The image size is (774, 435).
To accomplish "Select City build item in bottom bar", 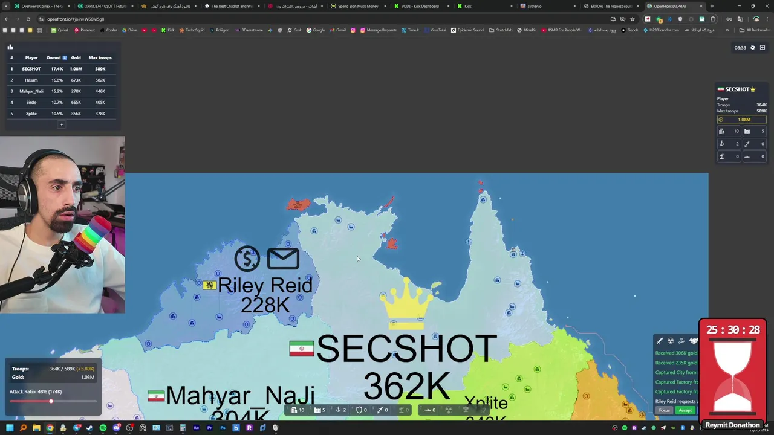I will pyautogui.click(x=297, y=410).
